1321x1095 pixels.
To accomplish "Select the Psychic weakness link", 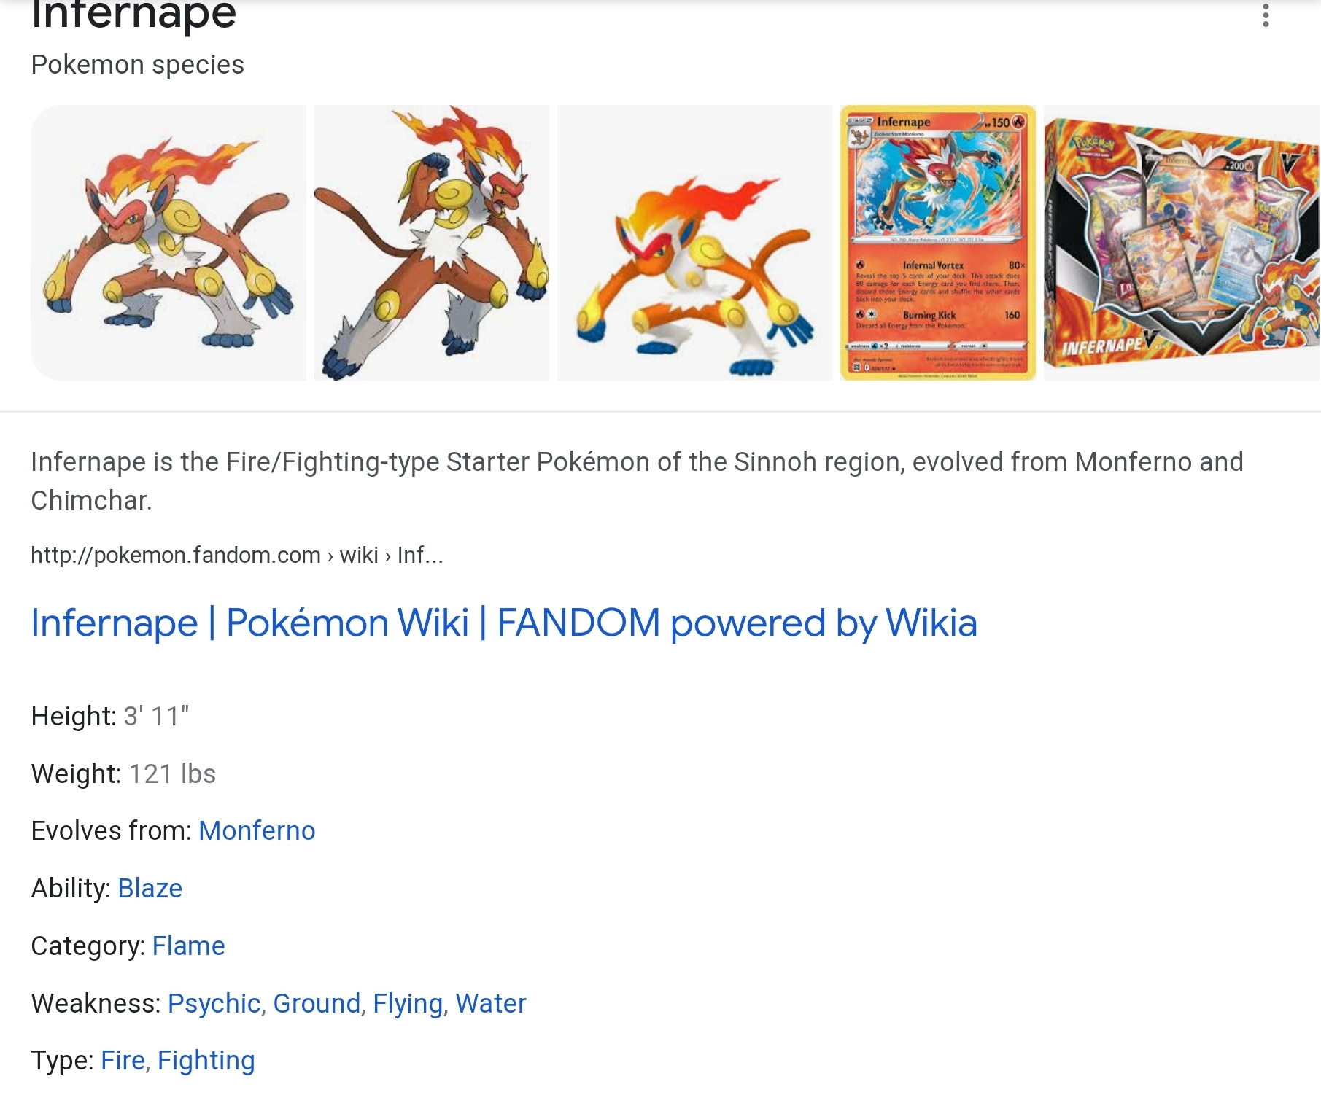I will (x=214, y=1004).
